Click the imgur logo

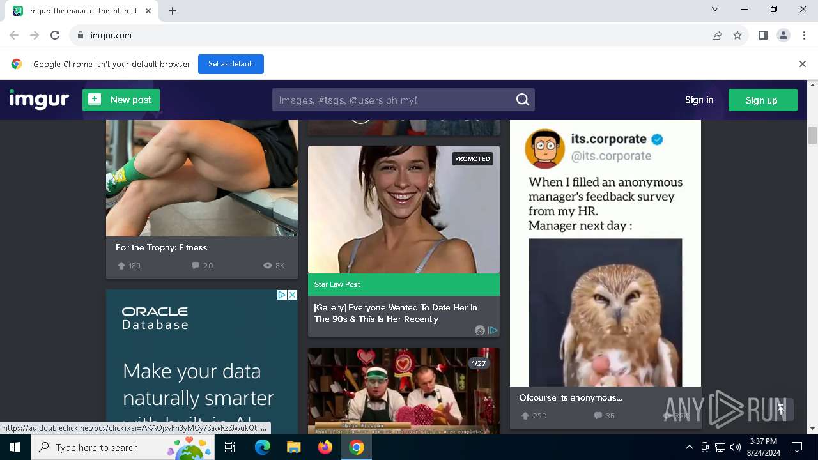click(x=39, y=100)
